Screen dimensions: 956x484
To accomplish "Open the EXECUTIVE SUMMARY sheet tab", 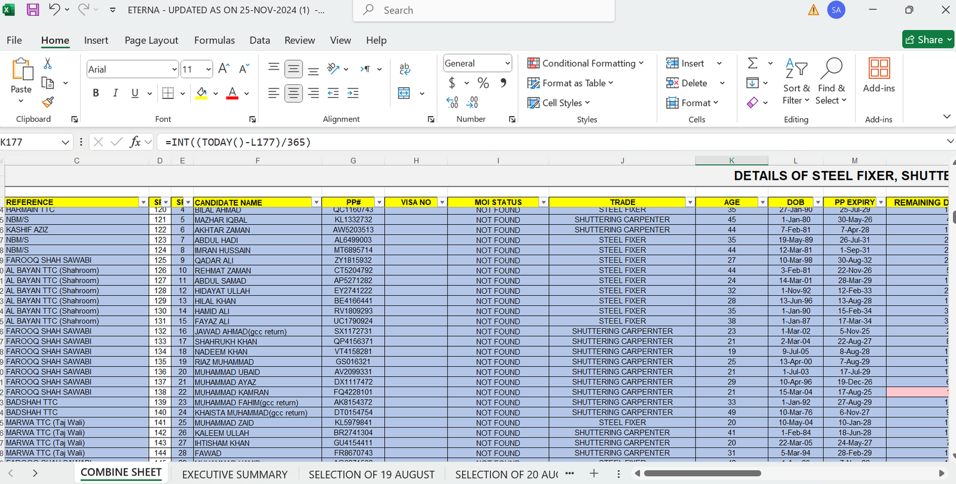I will 235,474.
